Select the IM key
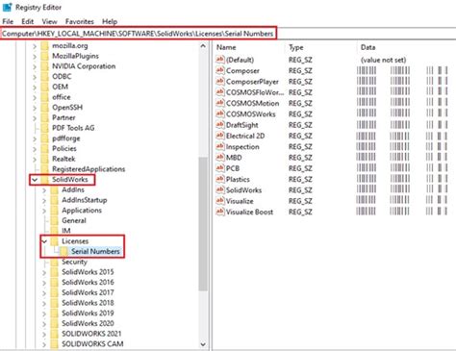The width and height of the screenshot is (456, 351). 66,231
